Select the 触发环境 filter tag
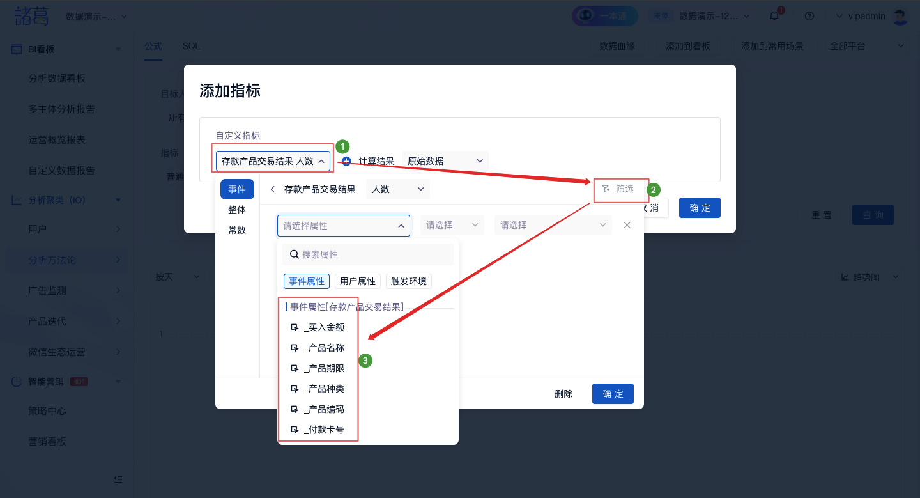920x498 pixels. click(x=409, y=281)
